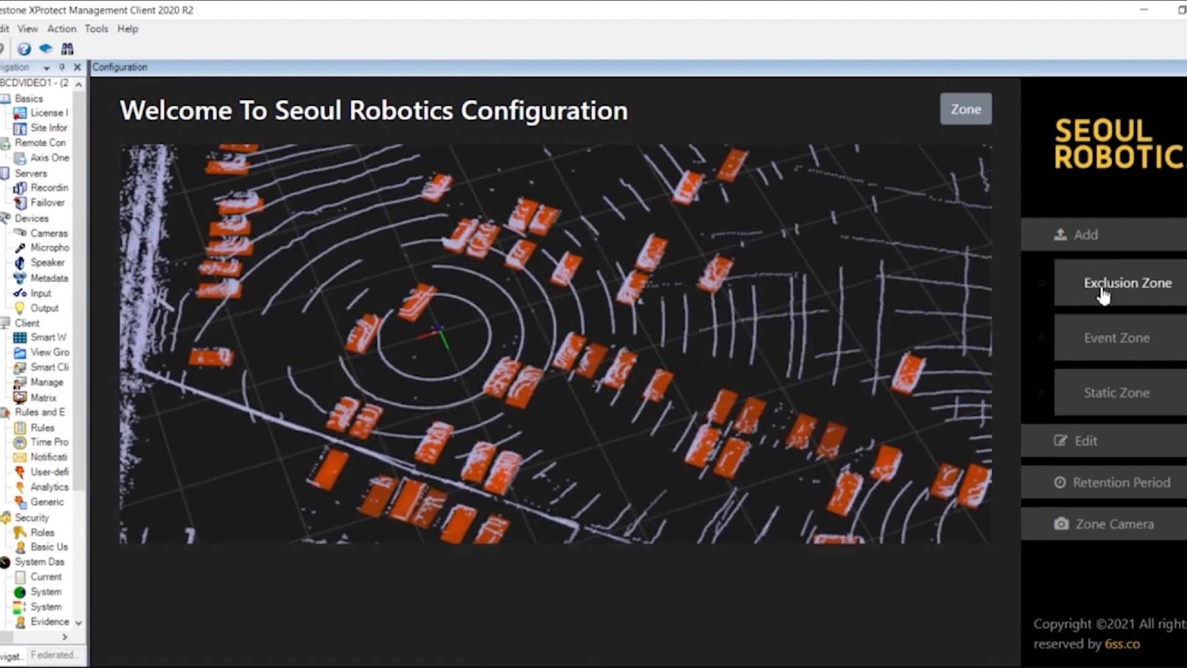
Task: Open the View menu
Action: point(27,29)
